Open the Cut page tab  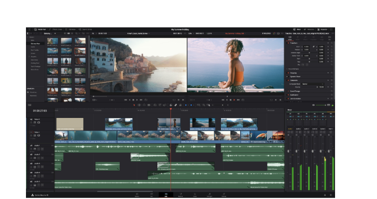pyautogui.click(x=151, y=195)
